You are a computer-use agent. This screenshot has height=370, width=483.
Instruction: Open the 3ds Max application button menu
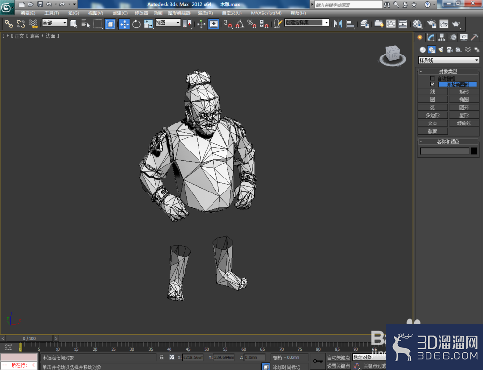7,7
